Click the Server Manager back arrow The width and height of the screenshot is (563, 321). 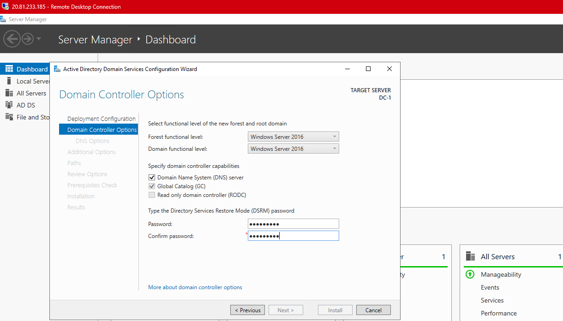[x=12, y=39]
